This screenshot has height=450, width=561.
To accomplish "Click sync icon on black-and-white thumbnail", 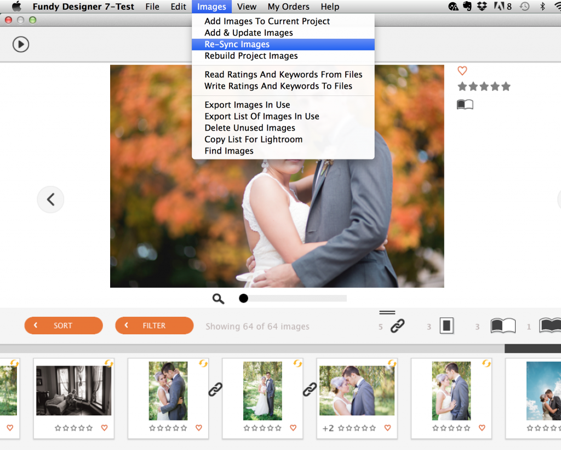I will 109,364.
